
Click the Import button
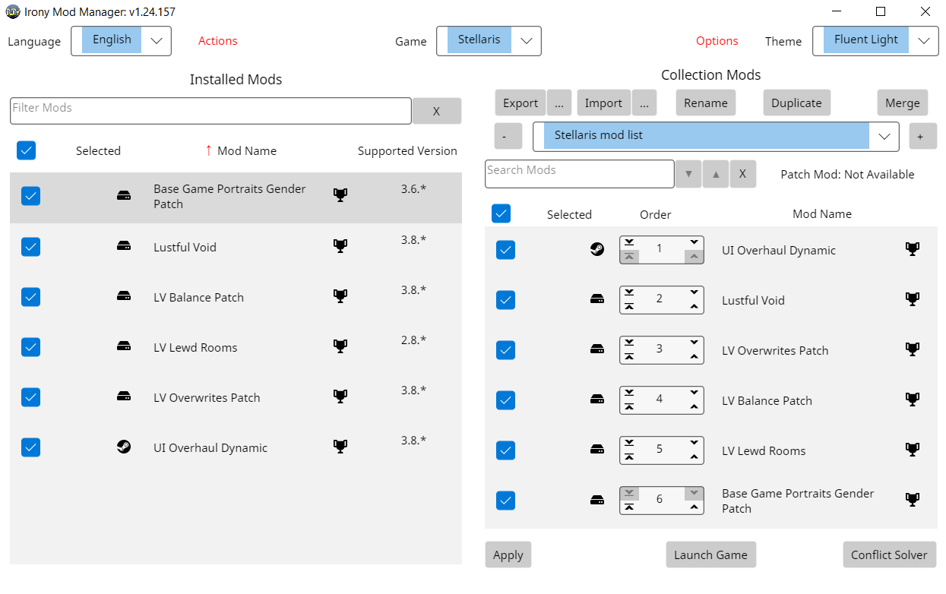[603, 103]
